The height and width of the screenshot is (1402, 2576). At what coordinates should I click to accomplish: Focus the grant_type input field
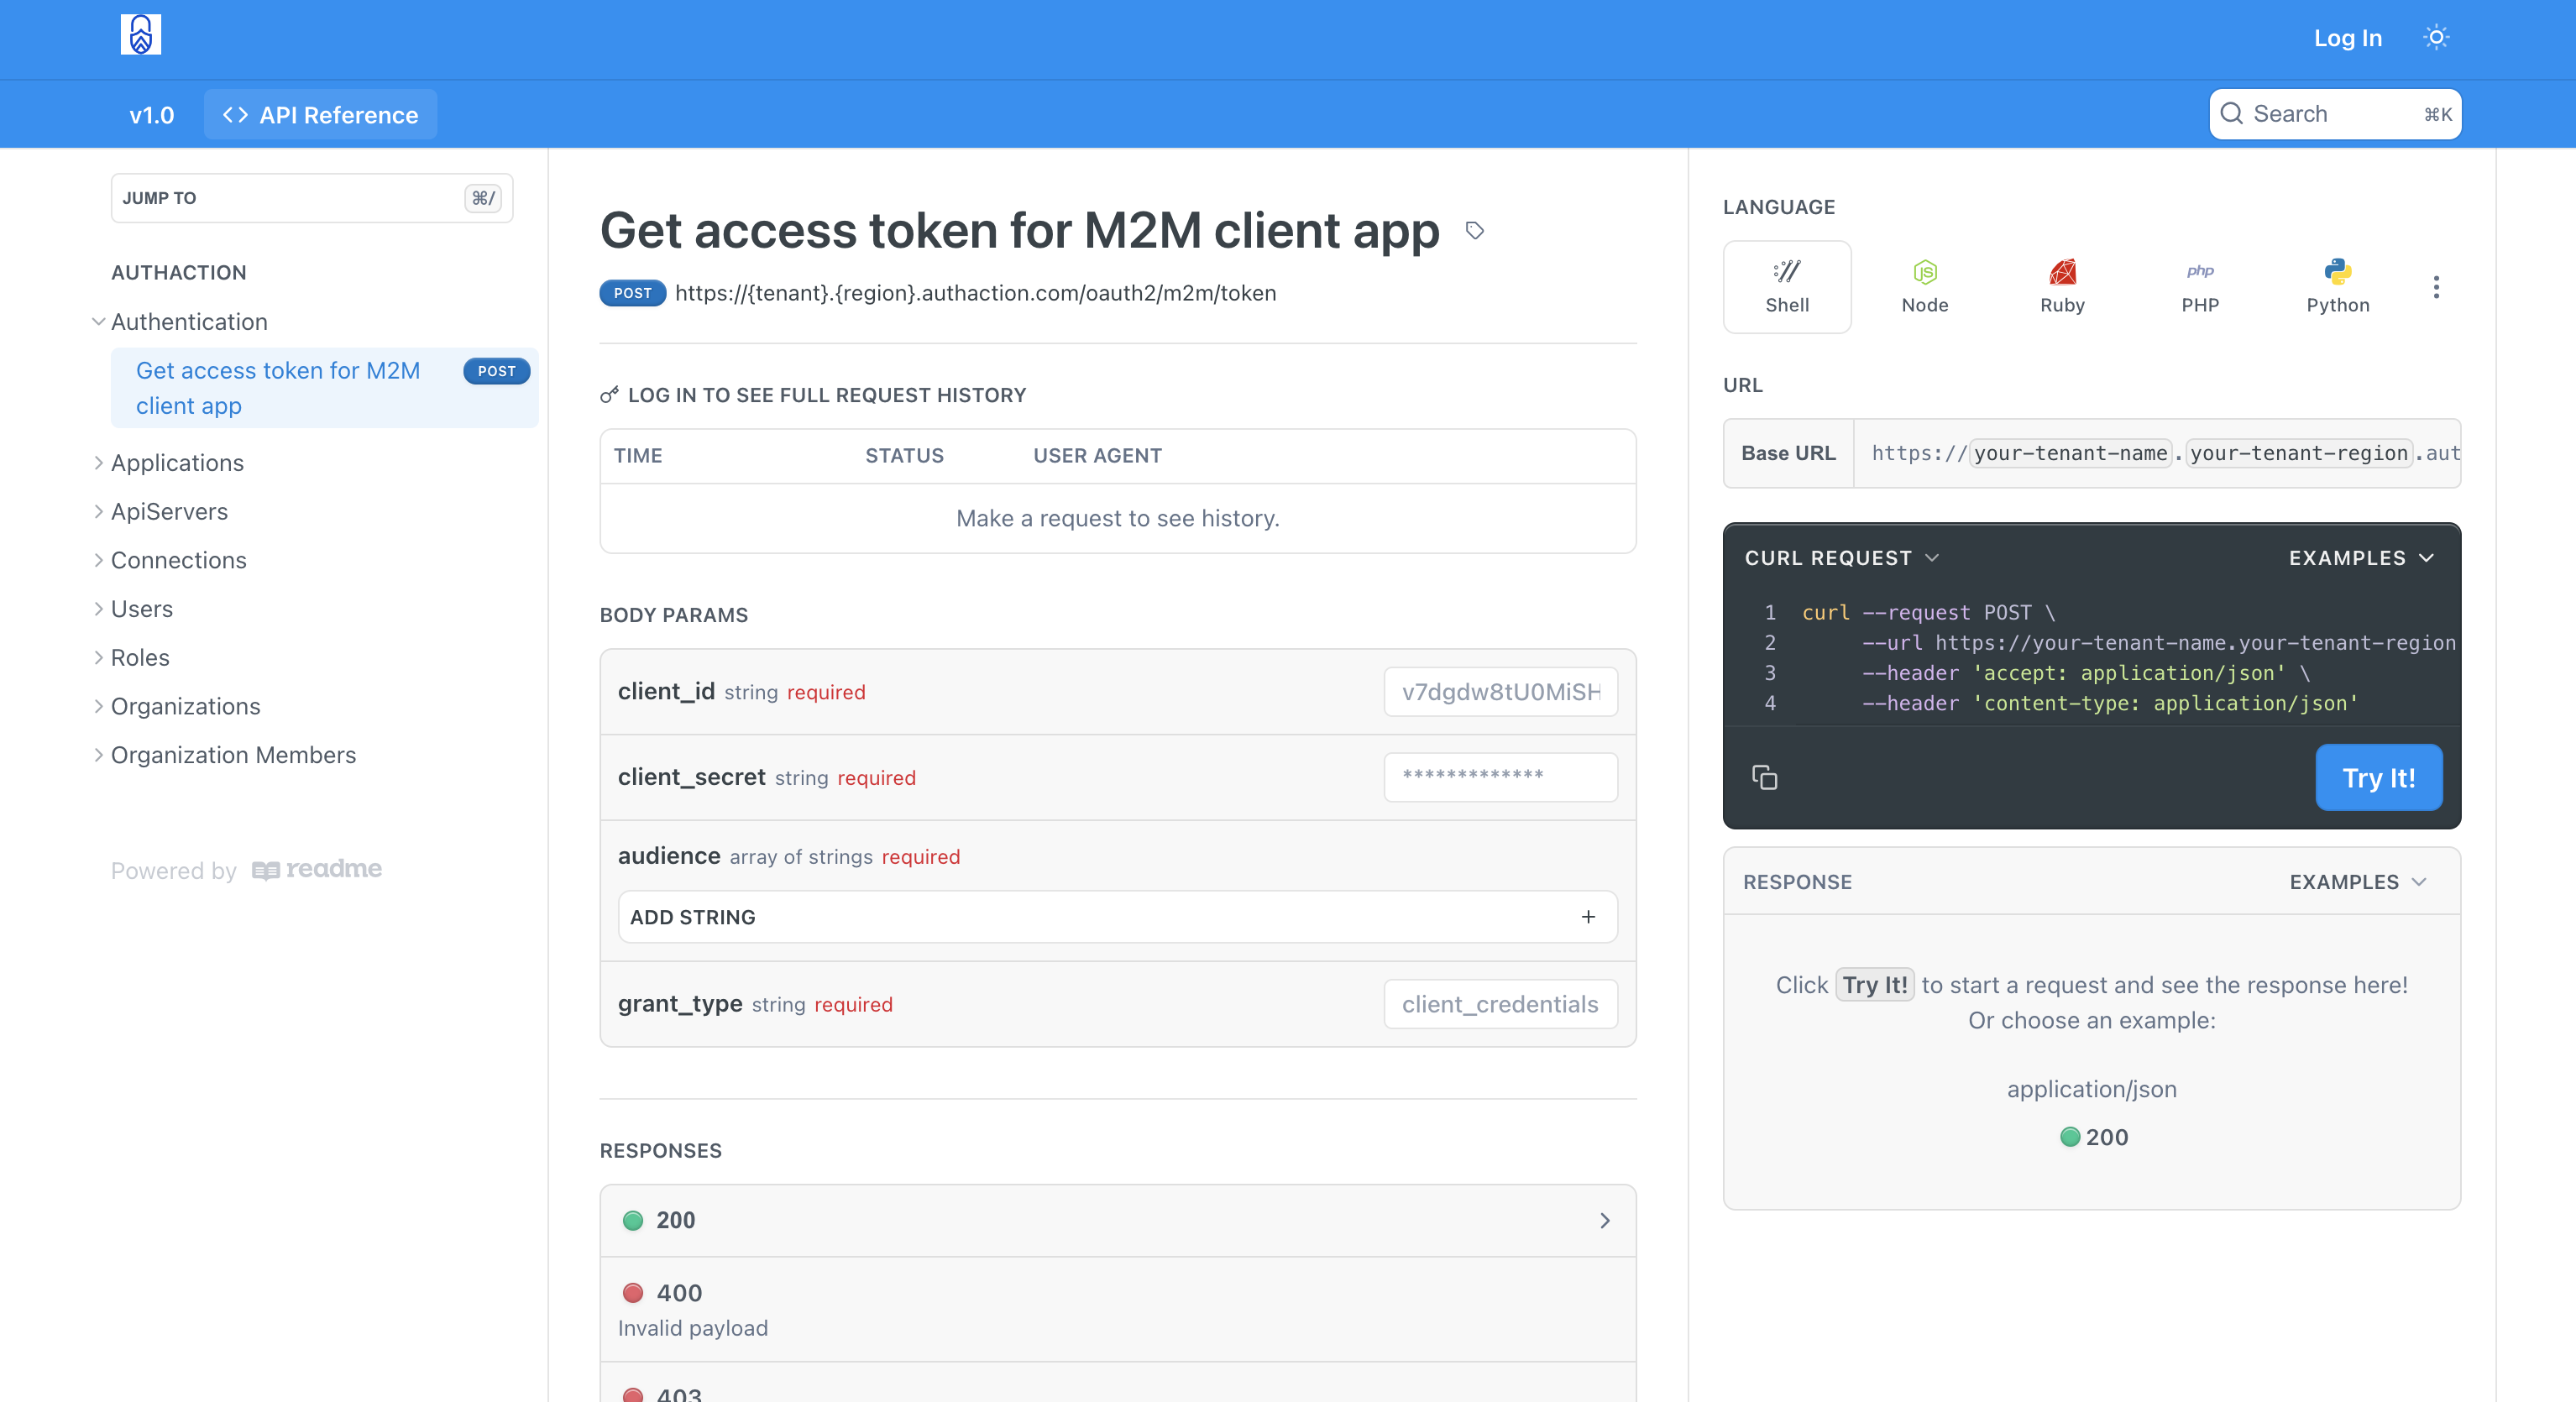[x=1500, y=1004]
